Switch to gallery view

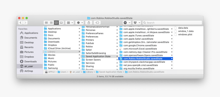click(x=61, y=23)
